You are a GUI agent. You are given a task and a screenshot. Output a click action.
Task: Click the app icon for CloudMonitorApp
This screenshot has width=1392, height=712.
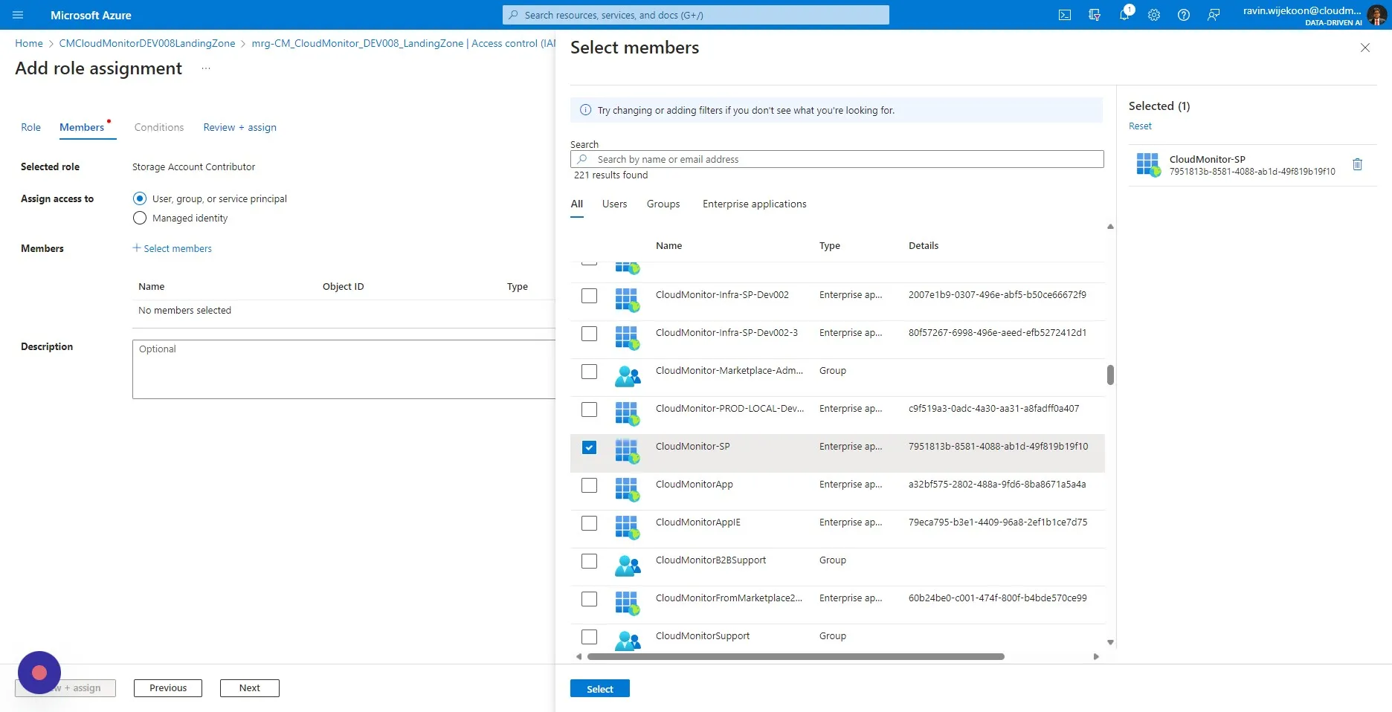628,490
